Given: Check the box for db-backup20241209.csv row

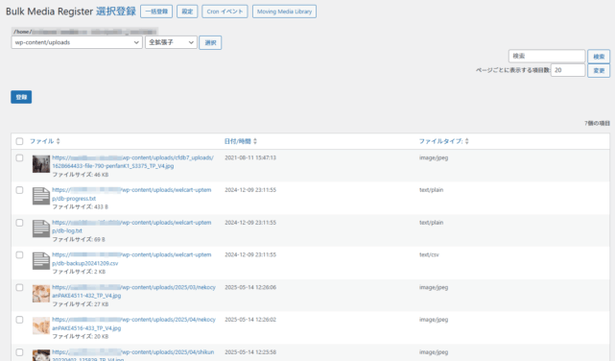Looking at the screenshot, I should (x=19, y=255).
